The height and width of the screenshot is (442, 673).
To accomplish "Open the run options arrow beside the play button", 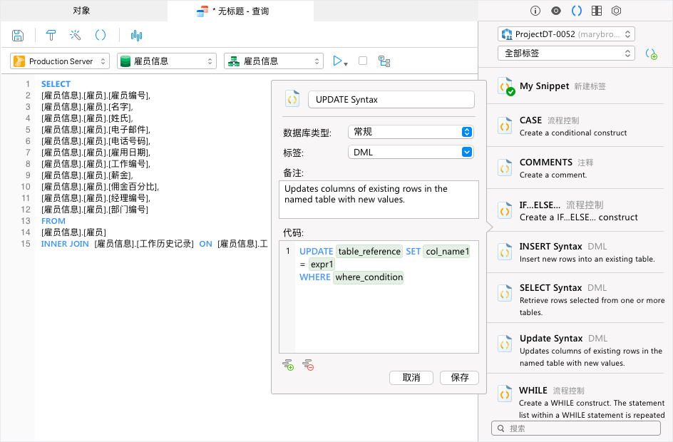I will click(346, 64).
